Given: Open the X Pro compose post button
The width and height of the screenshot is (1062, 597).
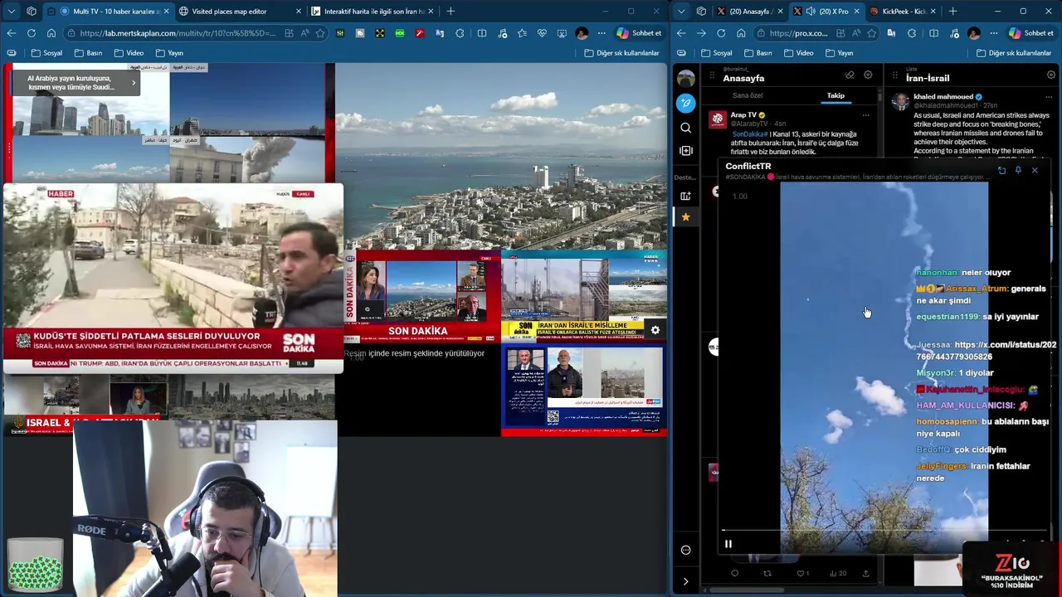Looking at the screenshot, I should 685,103.
